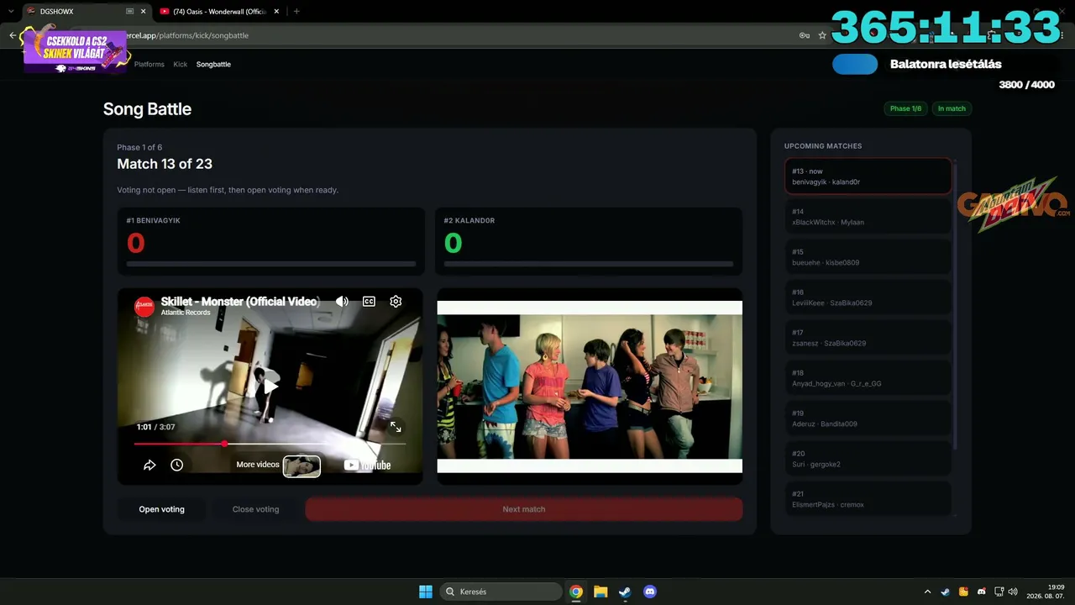The image size is (1075, 605).
Task: Close the Oasis Wonderwall tab
Action: coord(277,12)
